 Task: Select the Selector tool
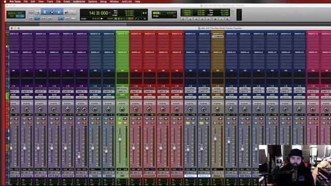(x=52, y=12)
